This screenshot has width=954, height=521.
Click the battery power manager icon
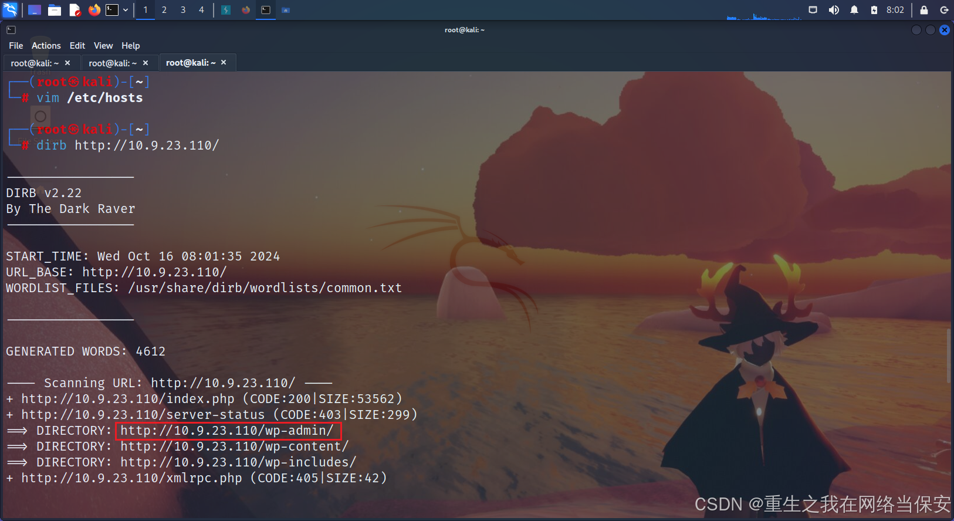click(x=874, y=10)
